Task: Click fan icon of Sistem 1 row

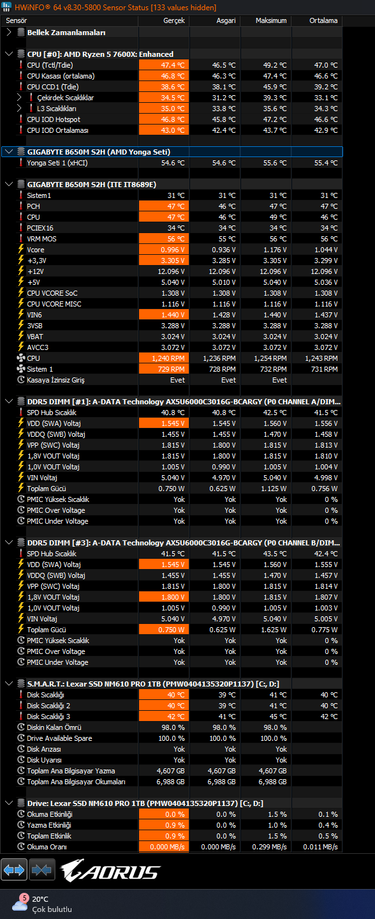Action: tap(20, 369)
